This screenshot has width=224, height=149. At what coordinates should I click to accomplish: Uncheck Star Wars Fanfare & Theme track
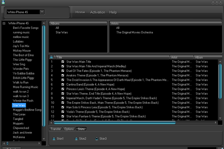point(63,116)
